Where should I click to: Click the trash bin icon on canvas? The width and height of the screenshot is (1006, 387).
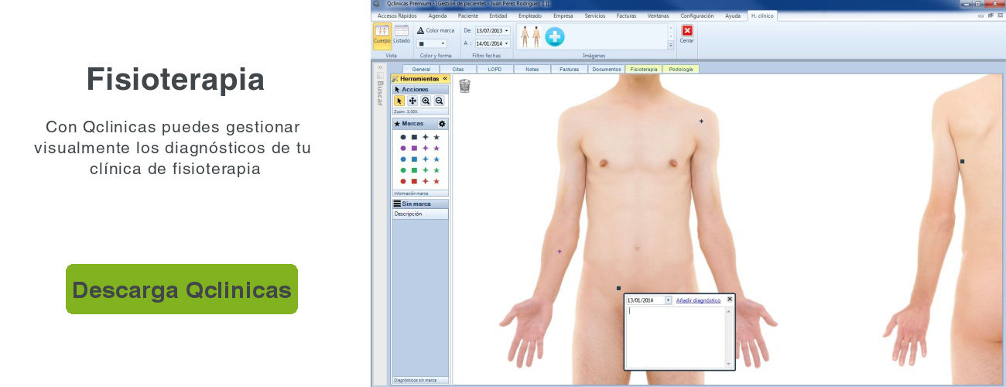tap(464, 86)
